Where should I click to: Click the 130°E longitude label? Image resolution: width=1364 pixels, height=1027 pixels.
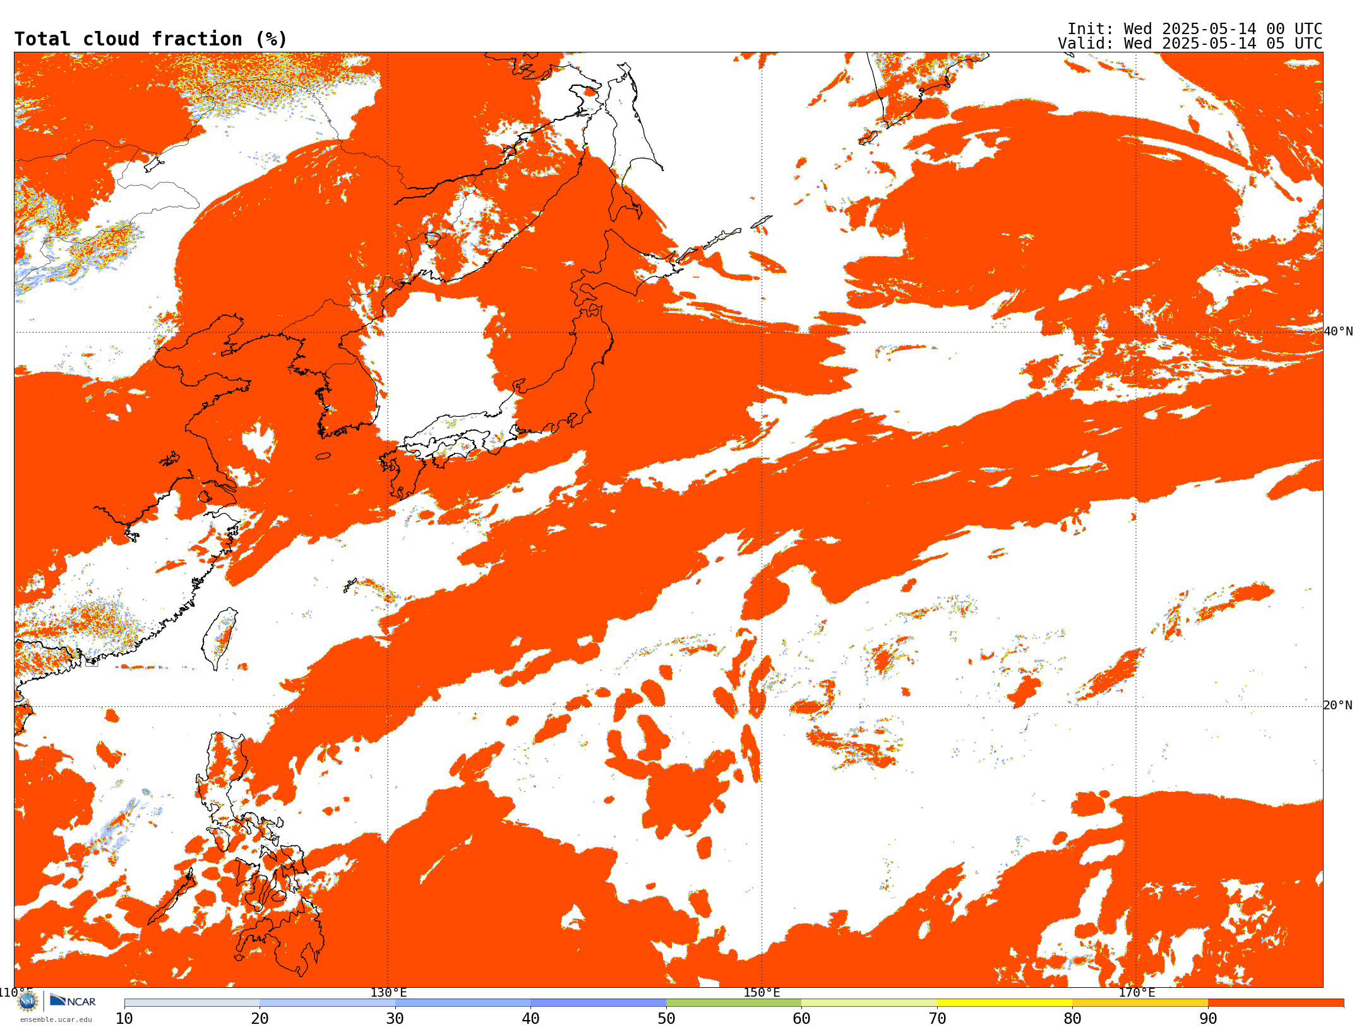[x=388, y=992]
